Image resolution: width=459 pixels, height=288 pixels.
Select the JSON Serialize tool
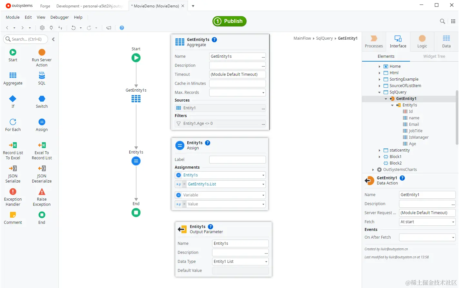[13, 174]
